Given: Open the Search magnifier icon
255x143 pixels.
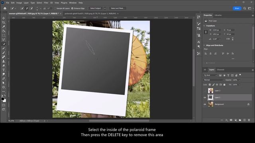Looking at the screenshot, I should pyautogui.click(x=245, y=8).
